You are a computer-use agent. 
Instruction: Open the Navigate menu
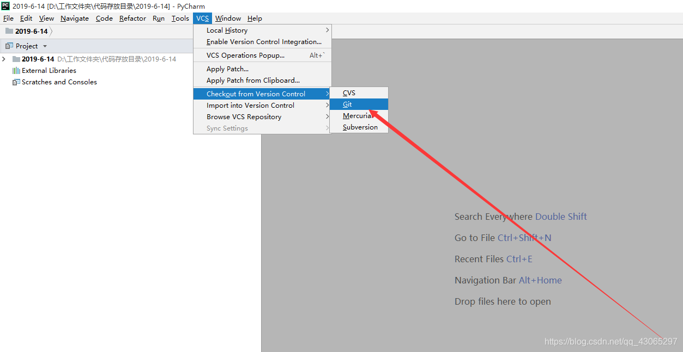coord(75,18)
